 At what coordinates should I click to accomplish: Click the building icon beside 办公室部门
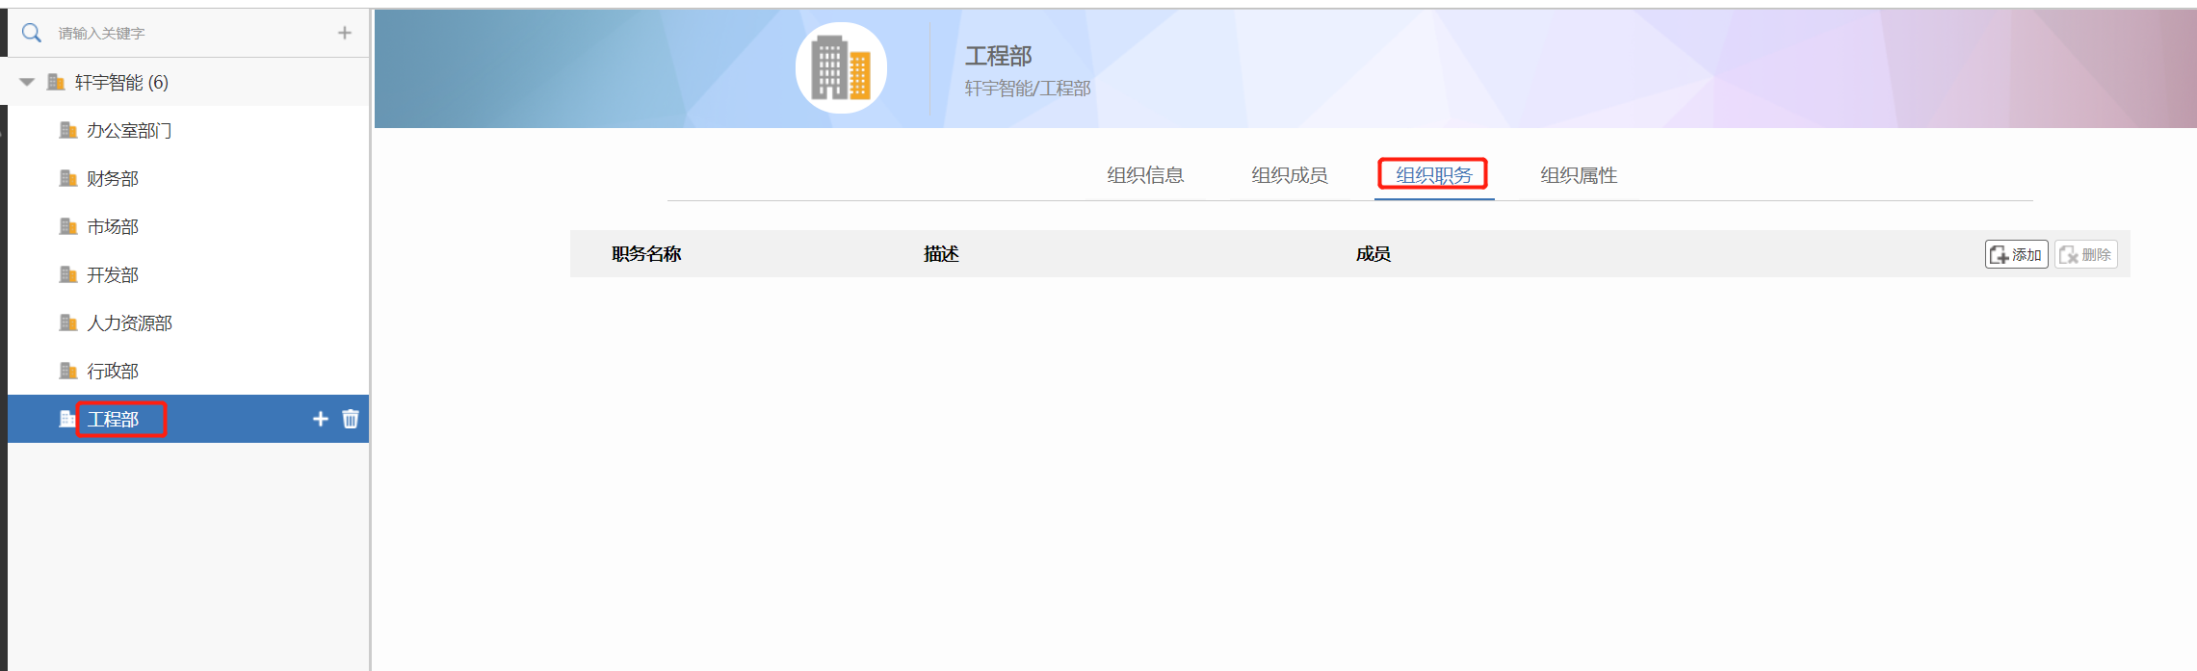pos(68,130)
